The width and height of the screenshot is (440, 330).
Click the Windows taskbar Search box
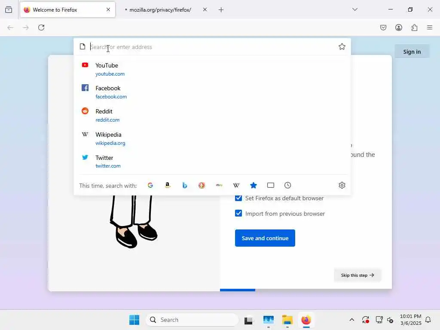point(192,320)
